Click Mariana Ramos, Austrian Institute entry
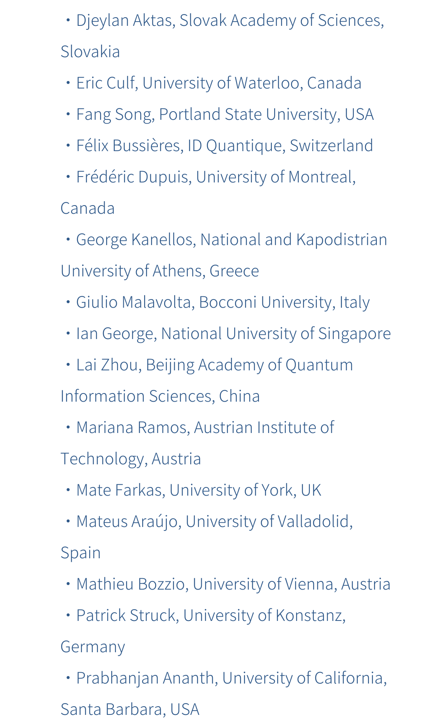 197,443
